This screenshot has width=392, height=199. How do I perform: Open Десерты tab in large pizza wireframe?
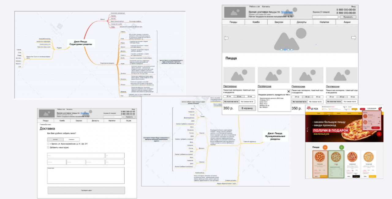point(302,22)
